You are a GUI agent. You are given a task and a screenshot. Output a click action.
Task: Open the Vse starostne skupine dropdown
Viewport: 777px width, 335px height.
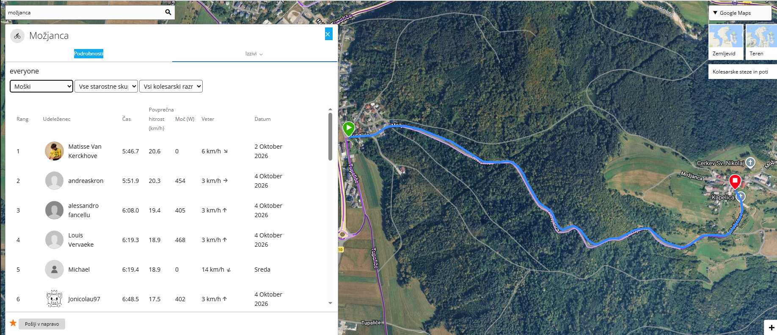(x=106, y=86)
